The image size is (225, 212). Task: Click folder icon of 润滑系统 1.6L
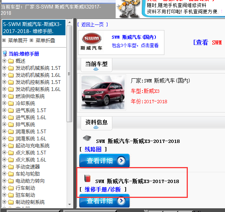(11, 138)
